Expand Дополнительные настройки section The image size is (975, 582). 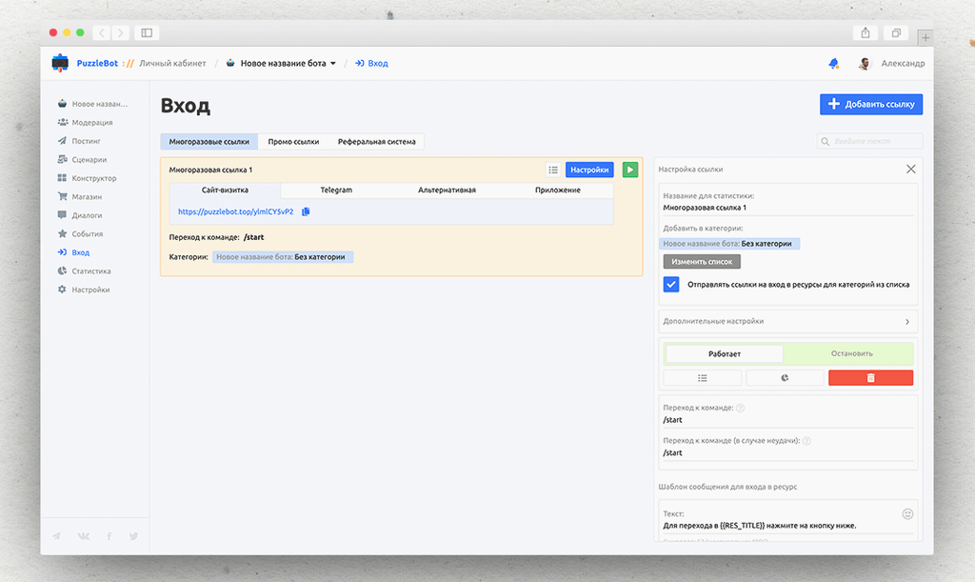(787, 321)
